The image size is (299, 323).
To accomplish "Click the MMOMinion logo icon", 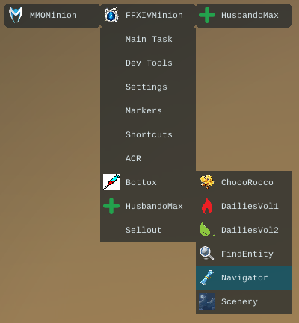I will point(16,15).
